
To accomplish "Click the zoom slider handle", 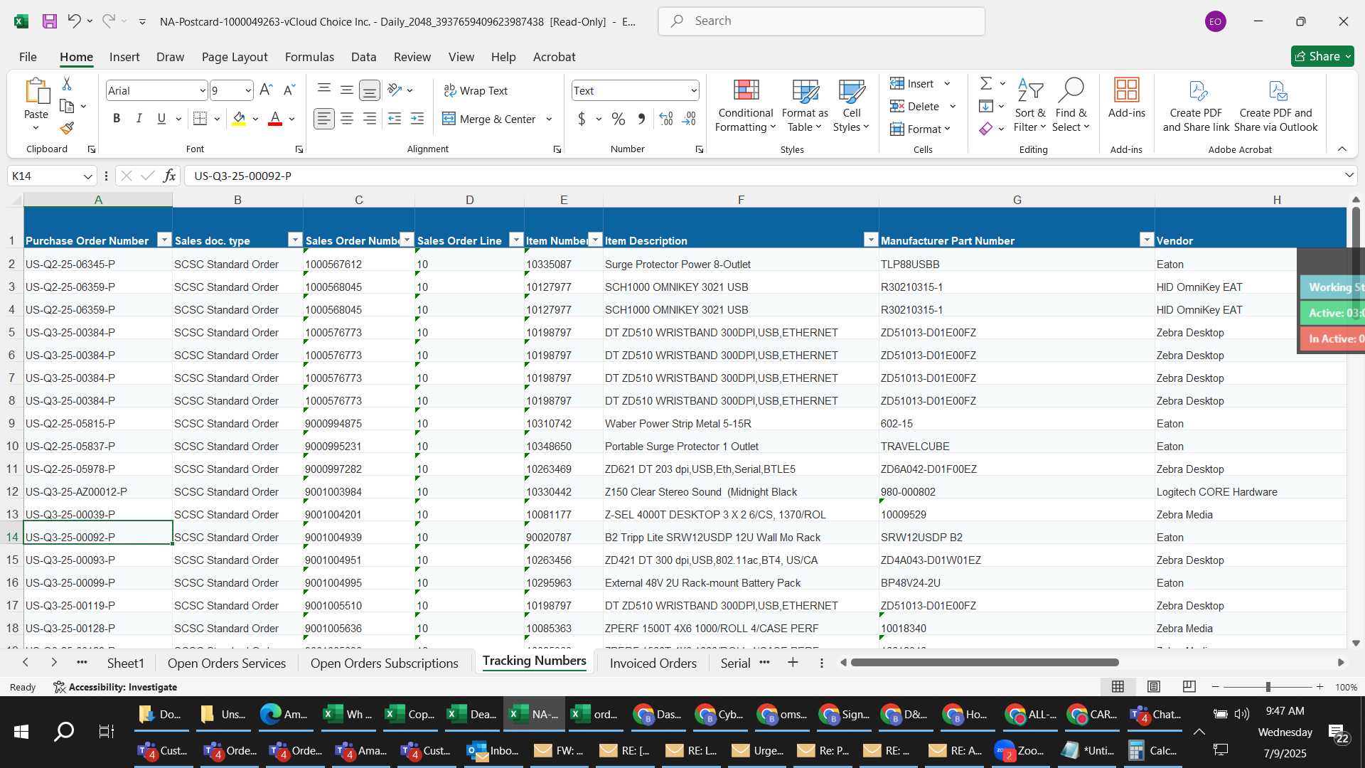I will (1268, 687).
